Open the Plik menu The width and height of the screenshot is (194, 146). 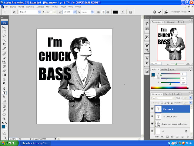tap(6, 7)
